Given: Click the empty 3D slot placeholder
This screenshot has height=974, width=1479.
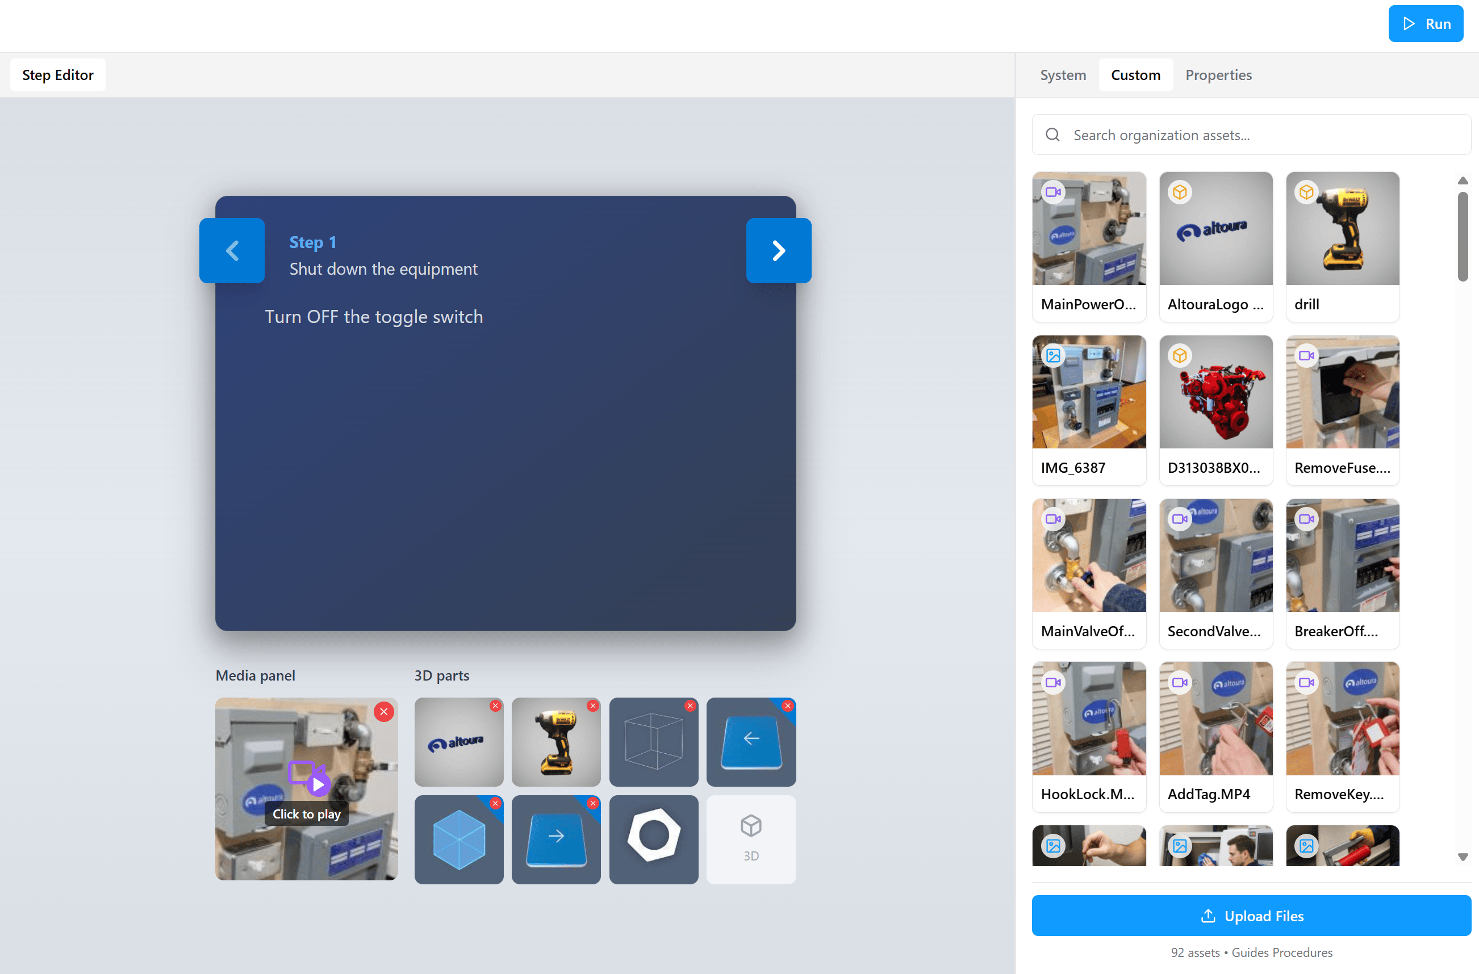Looking at the screenshot, I should pyautogui.click(x=751, y=839).
